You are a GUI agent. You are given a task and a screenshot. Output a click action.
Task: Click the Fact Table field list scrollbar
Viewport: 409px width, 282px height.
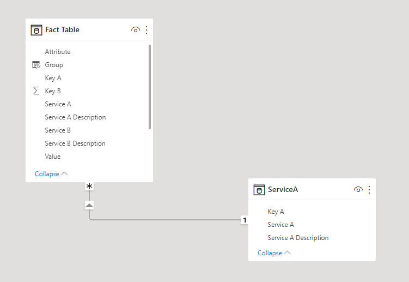click(x=150, y=87)
